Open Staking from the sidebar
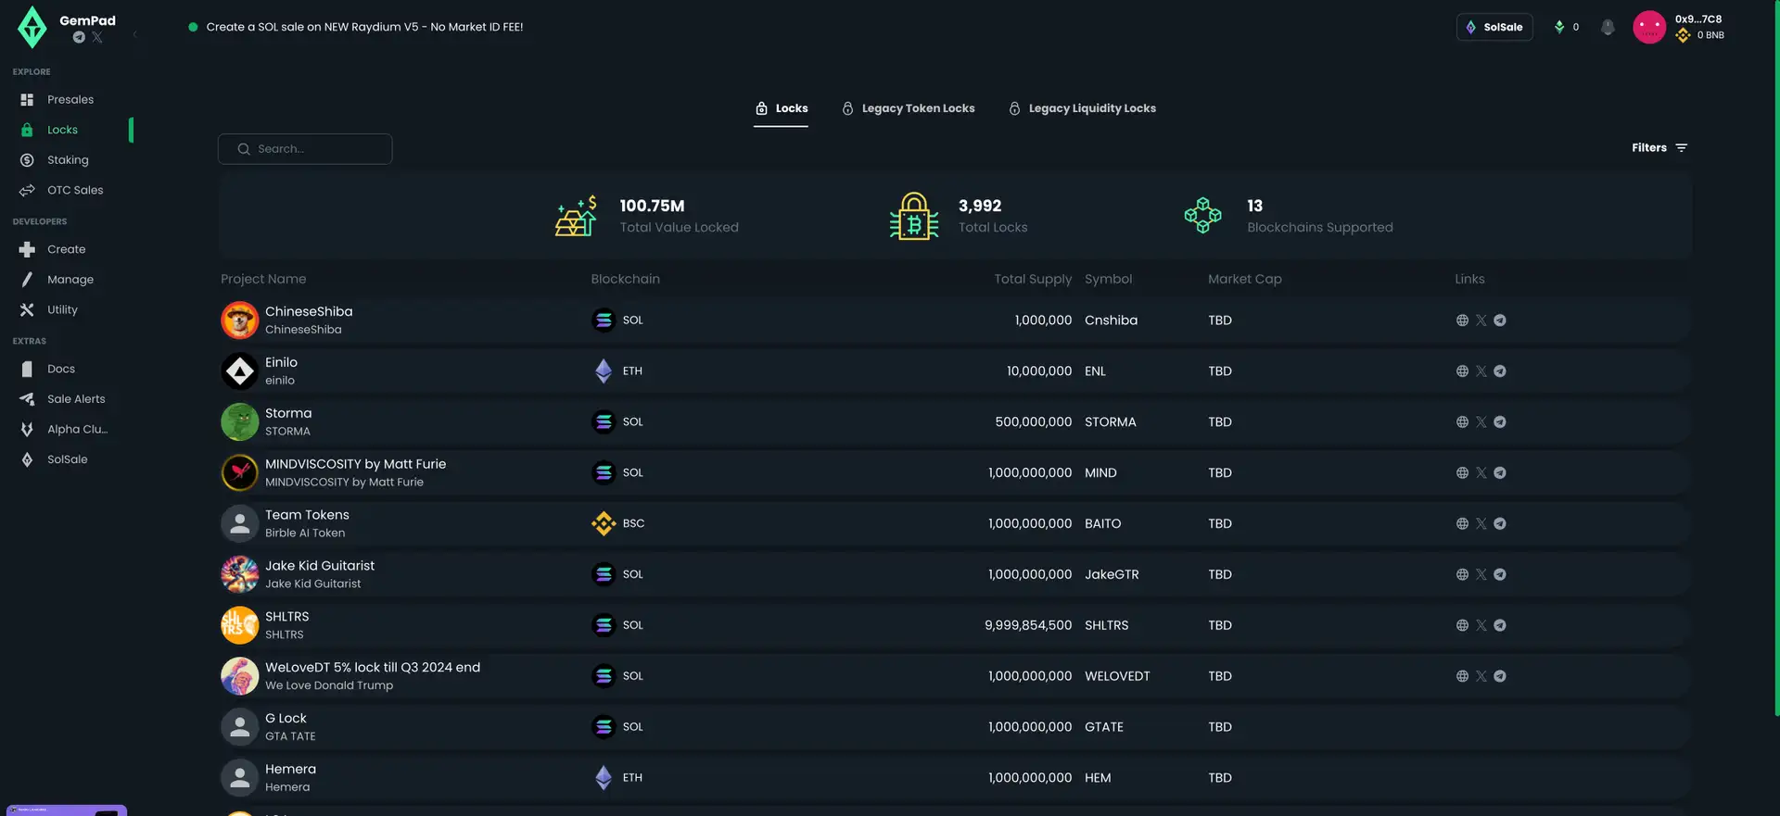1780x816 pixels. (68, 160)
